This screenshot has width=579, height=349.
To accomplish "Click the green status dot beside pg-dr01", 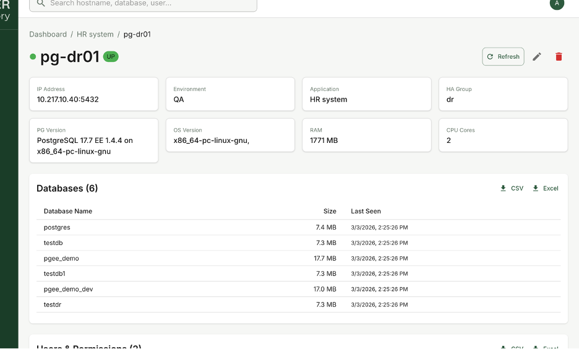I will click(33, 57).
